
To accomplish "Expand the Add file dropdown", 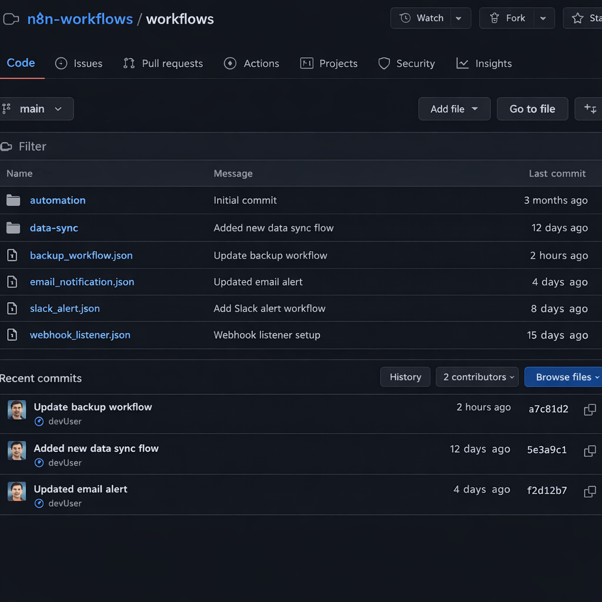I will pyautogui.click(x=454, y=109).
